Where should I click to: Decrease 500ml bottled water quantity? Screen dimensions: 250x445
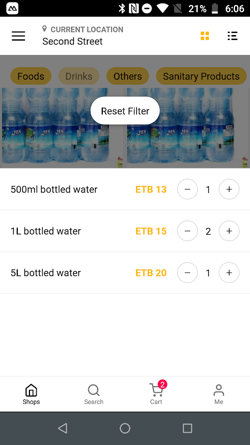point(187,189)
